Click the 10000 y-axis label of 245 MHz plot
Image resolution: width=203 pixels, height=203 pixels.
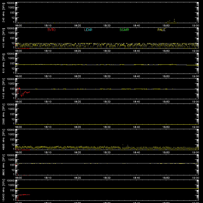pyautogui.click(x=11, y=3)
